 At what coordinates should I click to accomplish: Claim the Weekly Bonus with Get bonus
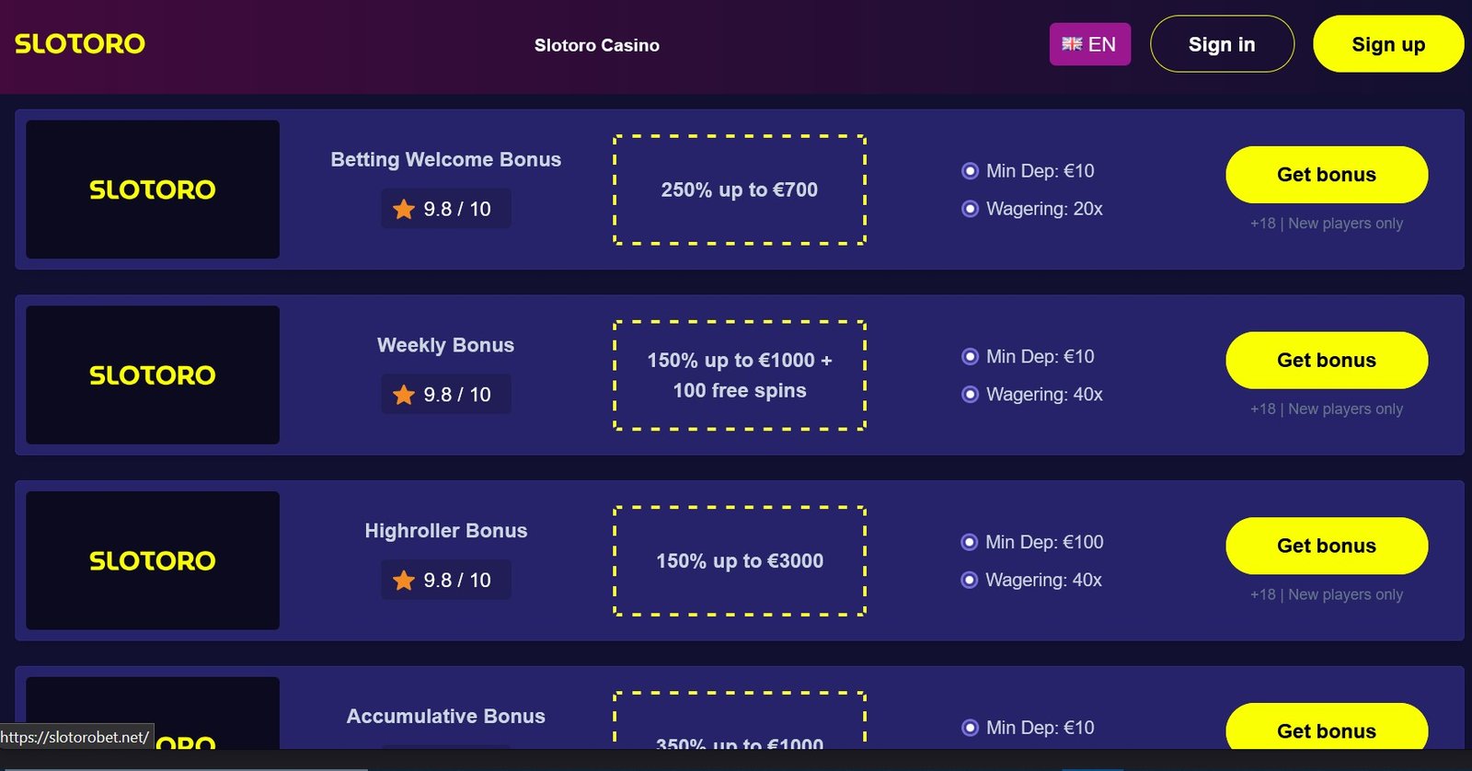[1326, 361]
